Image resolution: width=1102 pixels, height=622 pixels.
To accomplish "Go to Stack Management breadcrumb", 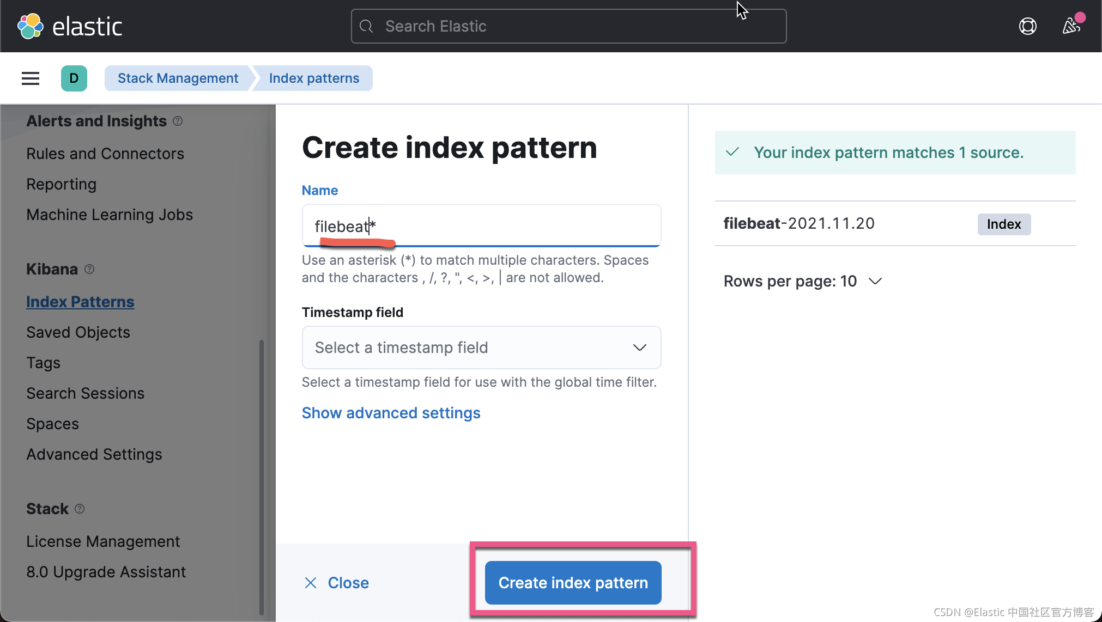I will coord(178,78).
